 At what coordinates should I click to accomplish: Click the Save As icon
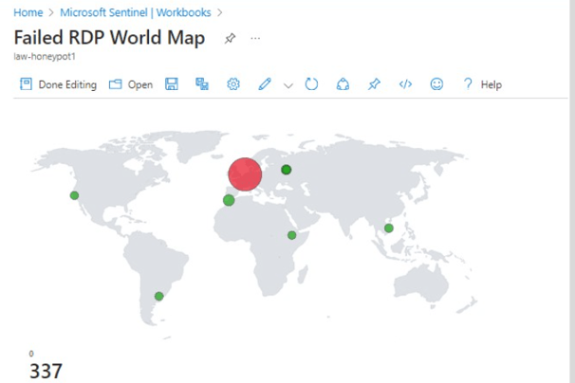click(x=202, y=84)
